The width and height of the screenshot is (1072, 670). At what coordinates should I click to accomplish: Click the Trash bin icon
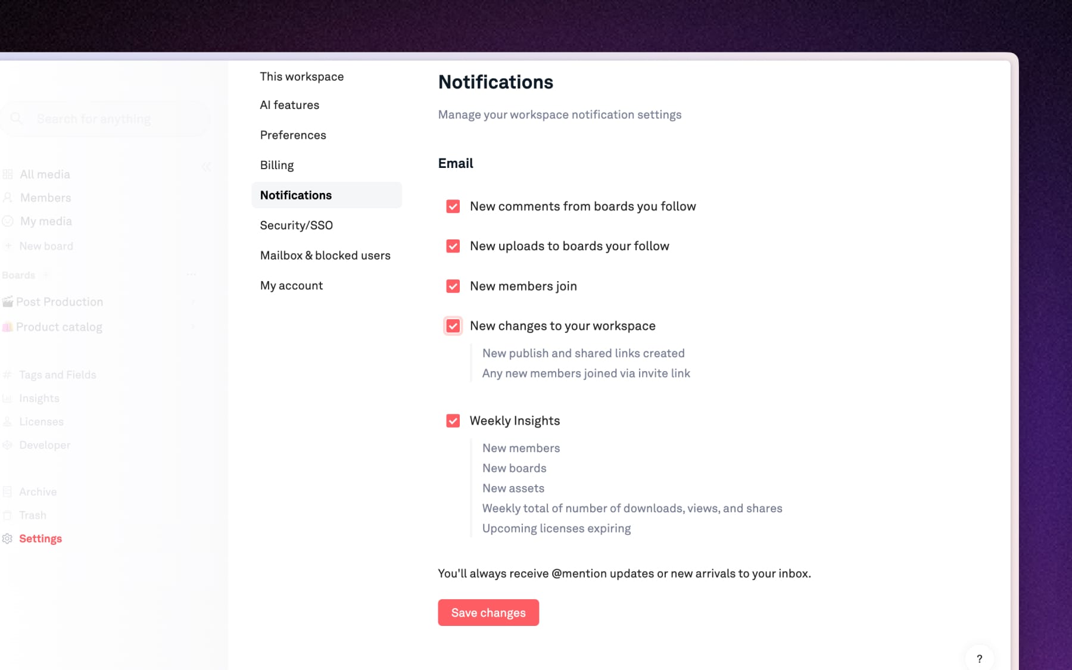point(8,515)
